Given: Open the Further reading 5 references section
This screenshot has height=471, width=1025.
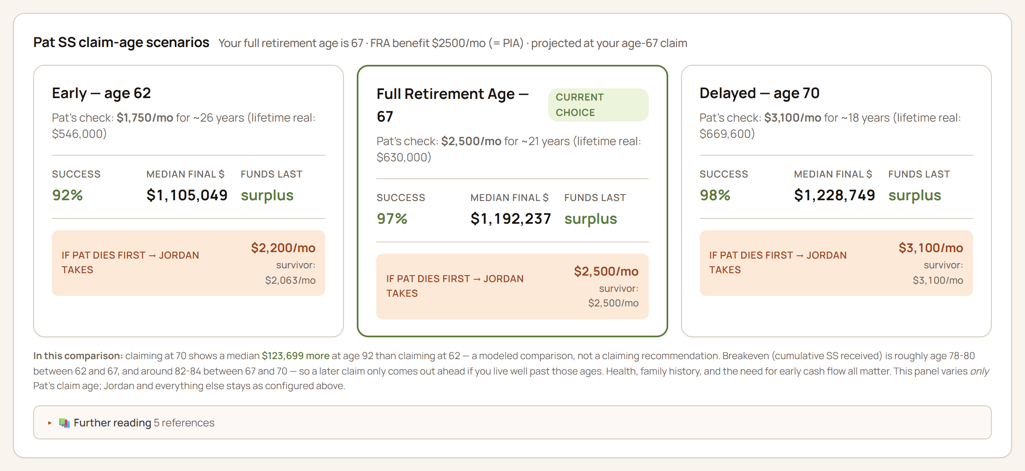Looking at the screenshot, I should 512,422.
